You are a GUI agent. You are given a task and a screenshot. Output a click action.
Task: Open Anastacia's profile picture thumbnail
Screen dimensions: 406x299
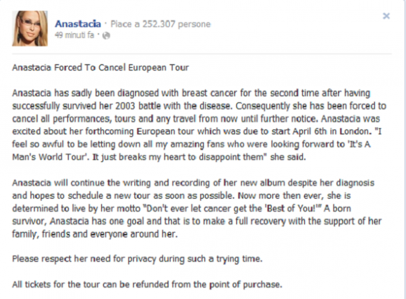tap(30, 28)
